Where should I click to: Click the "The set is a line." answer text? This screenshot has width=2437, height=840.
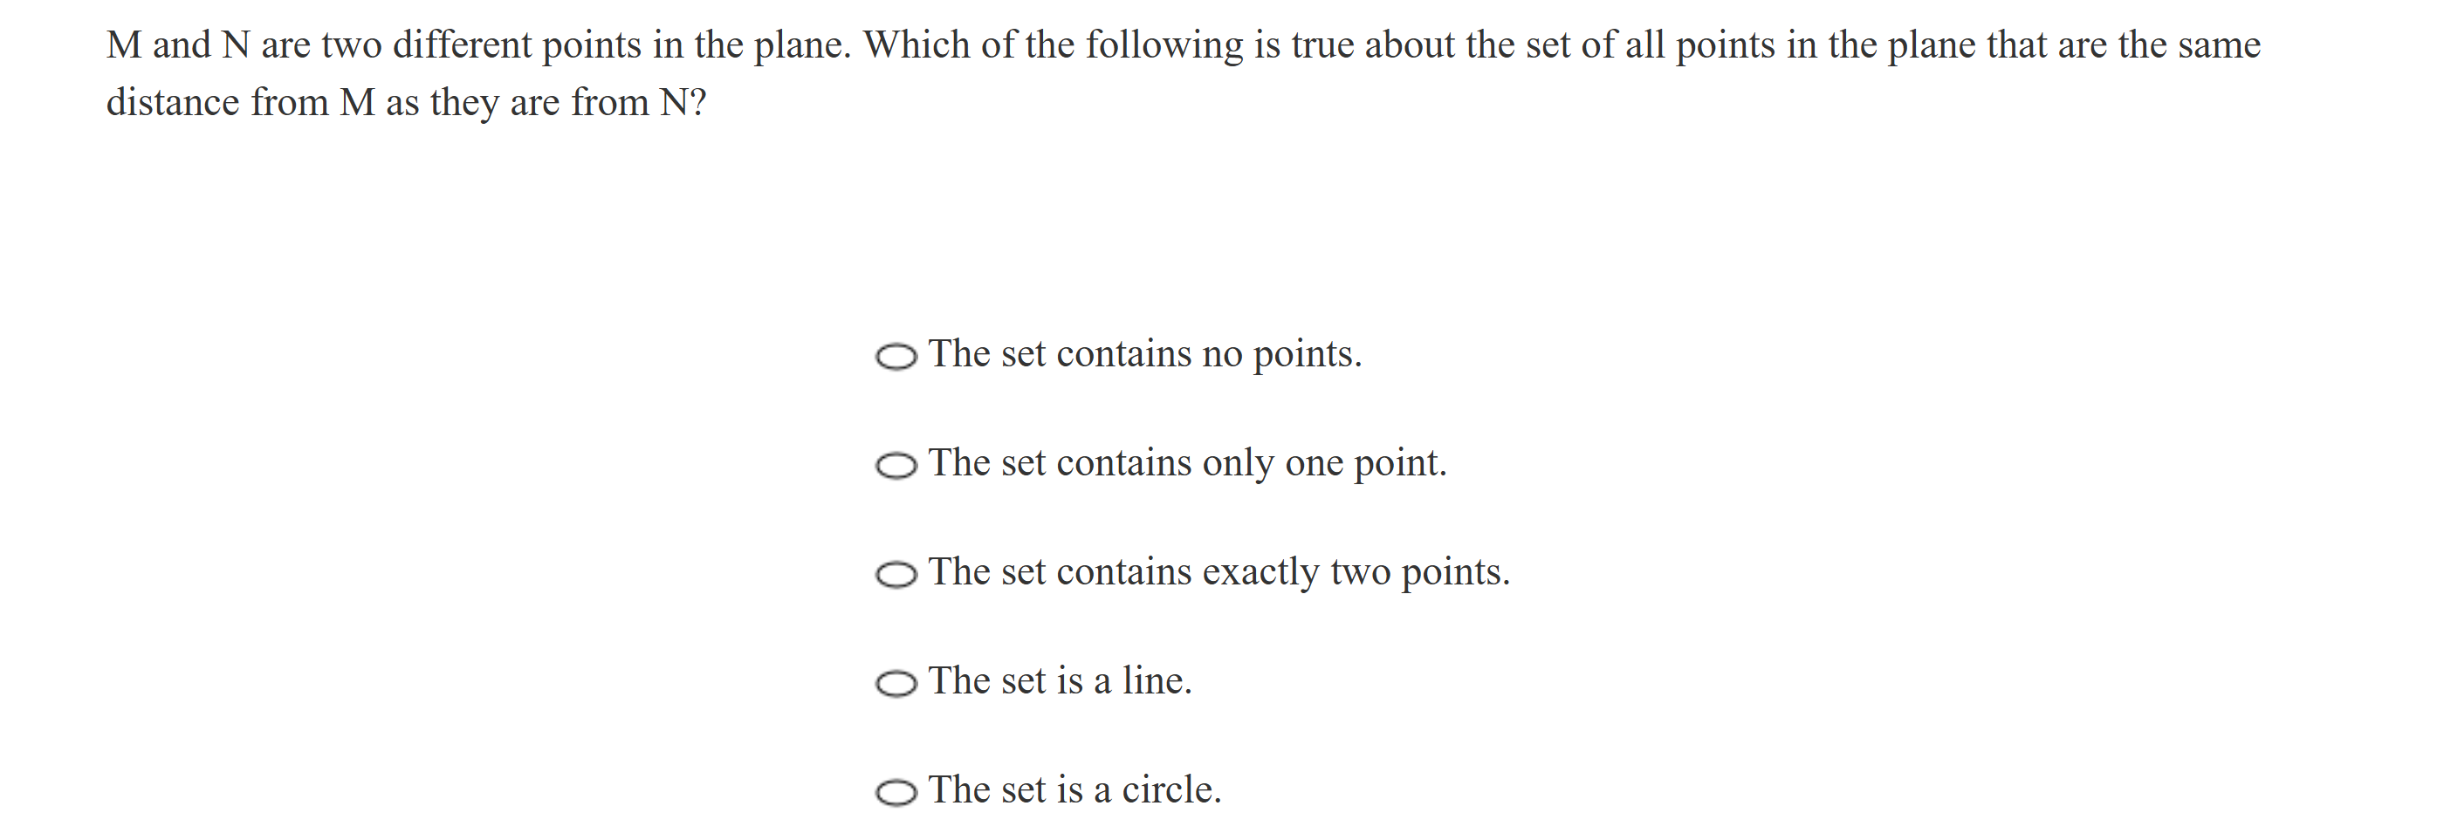[1060, 681]
